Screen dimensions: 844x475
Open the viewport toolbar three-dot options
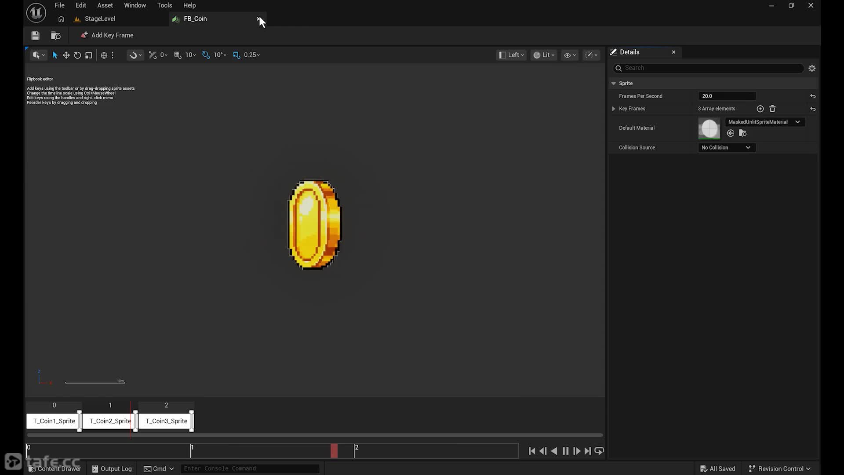coord(113,55)
